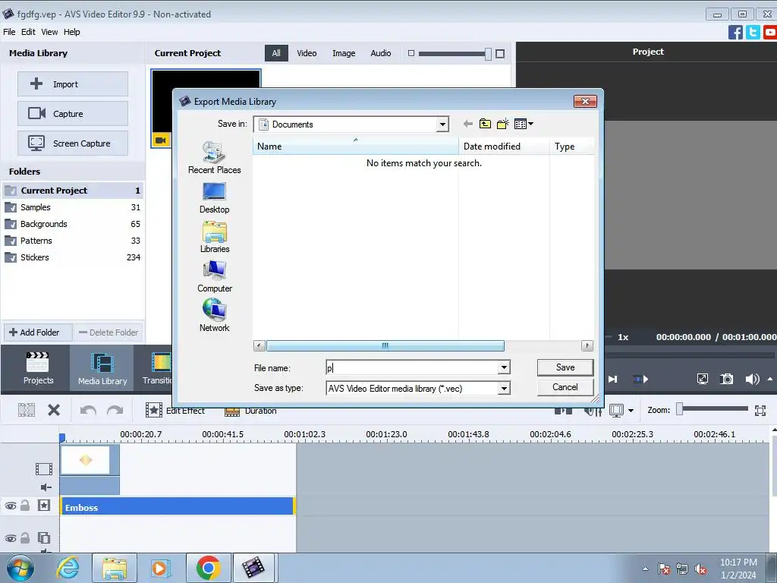Click the horizontal scrollbar left arrow
The height and width of the screenshot is (583, 777).
point(260,345)
